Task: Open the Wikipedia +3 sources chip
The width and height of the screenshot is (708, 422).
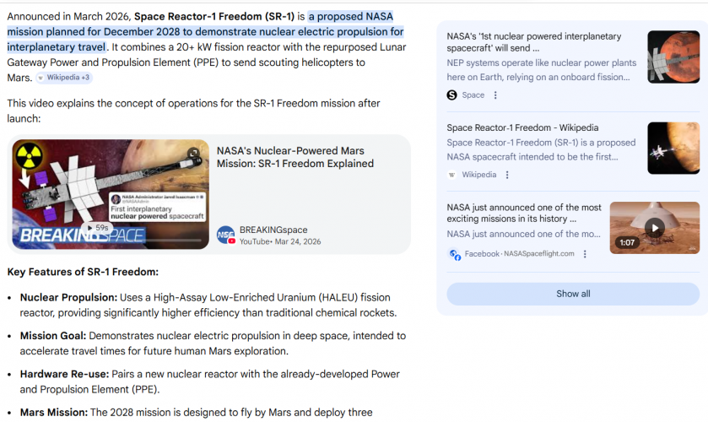Action: [x=64, y=78]
